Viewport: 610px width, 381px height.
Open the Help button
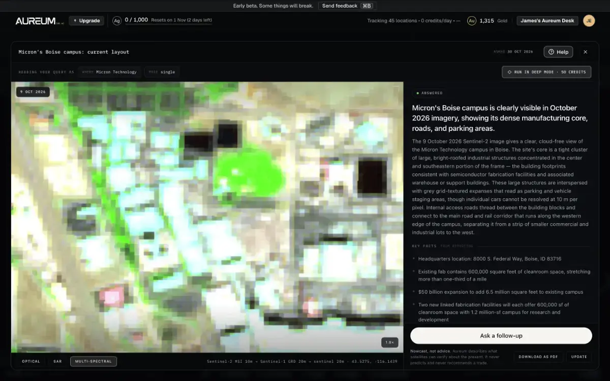pos(558,52)
